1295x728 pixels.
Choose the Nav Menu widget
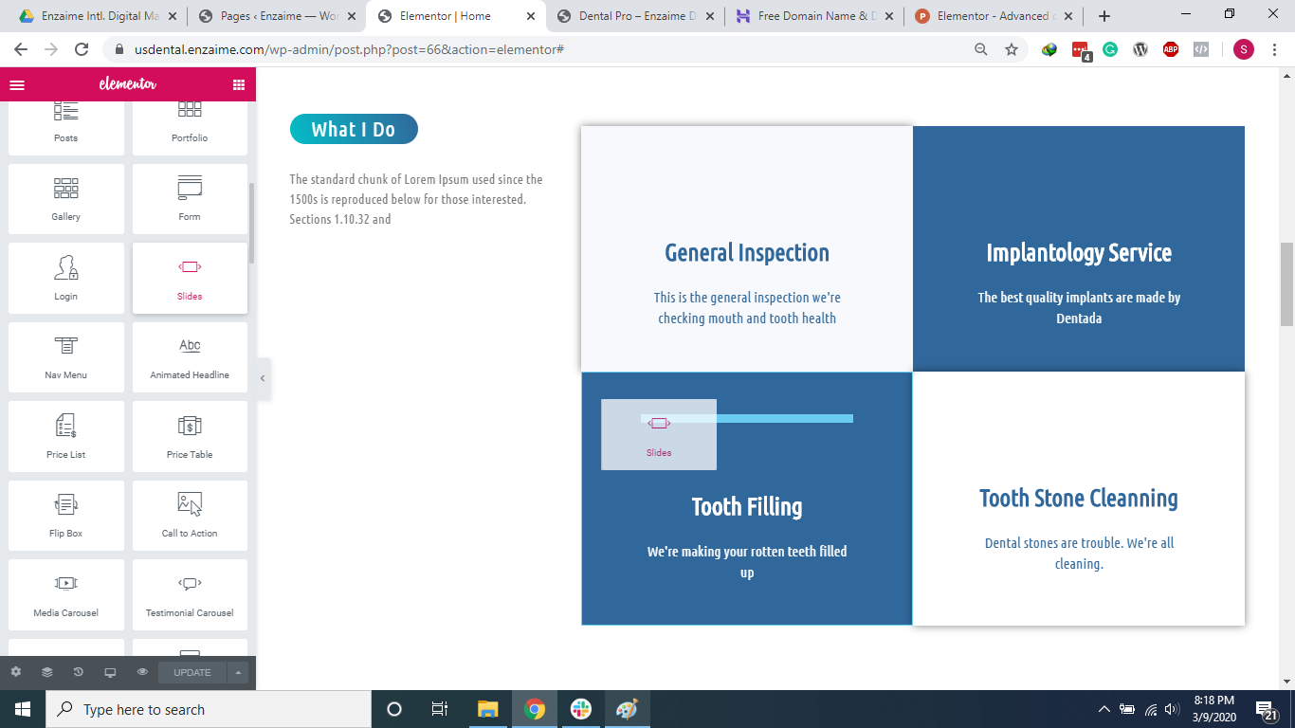tap(65, 357)
